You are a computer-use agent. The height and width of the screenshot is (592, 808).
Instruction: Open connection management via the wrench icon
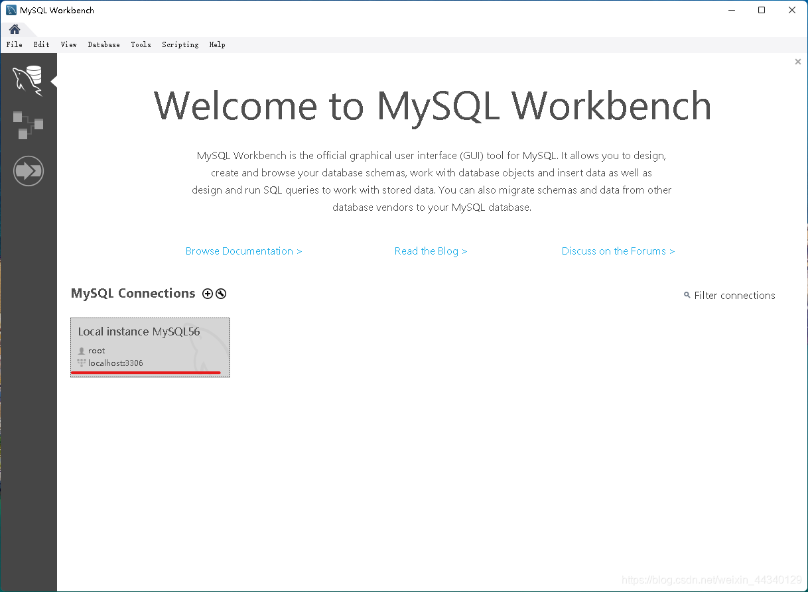point(220,293)
